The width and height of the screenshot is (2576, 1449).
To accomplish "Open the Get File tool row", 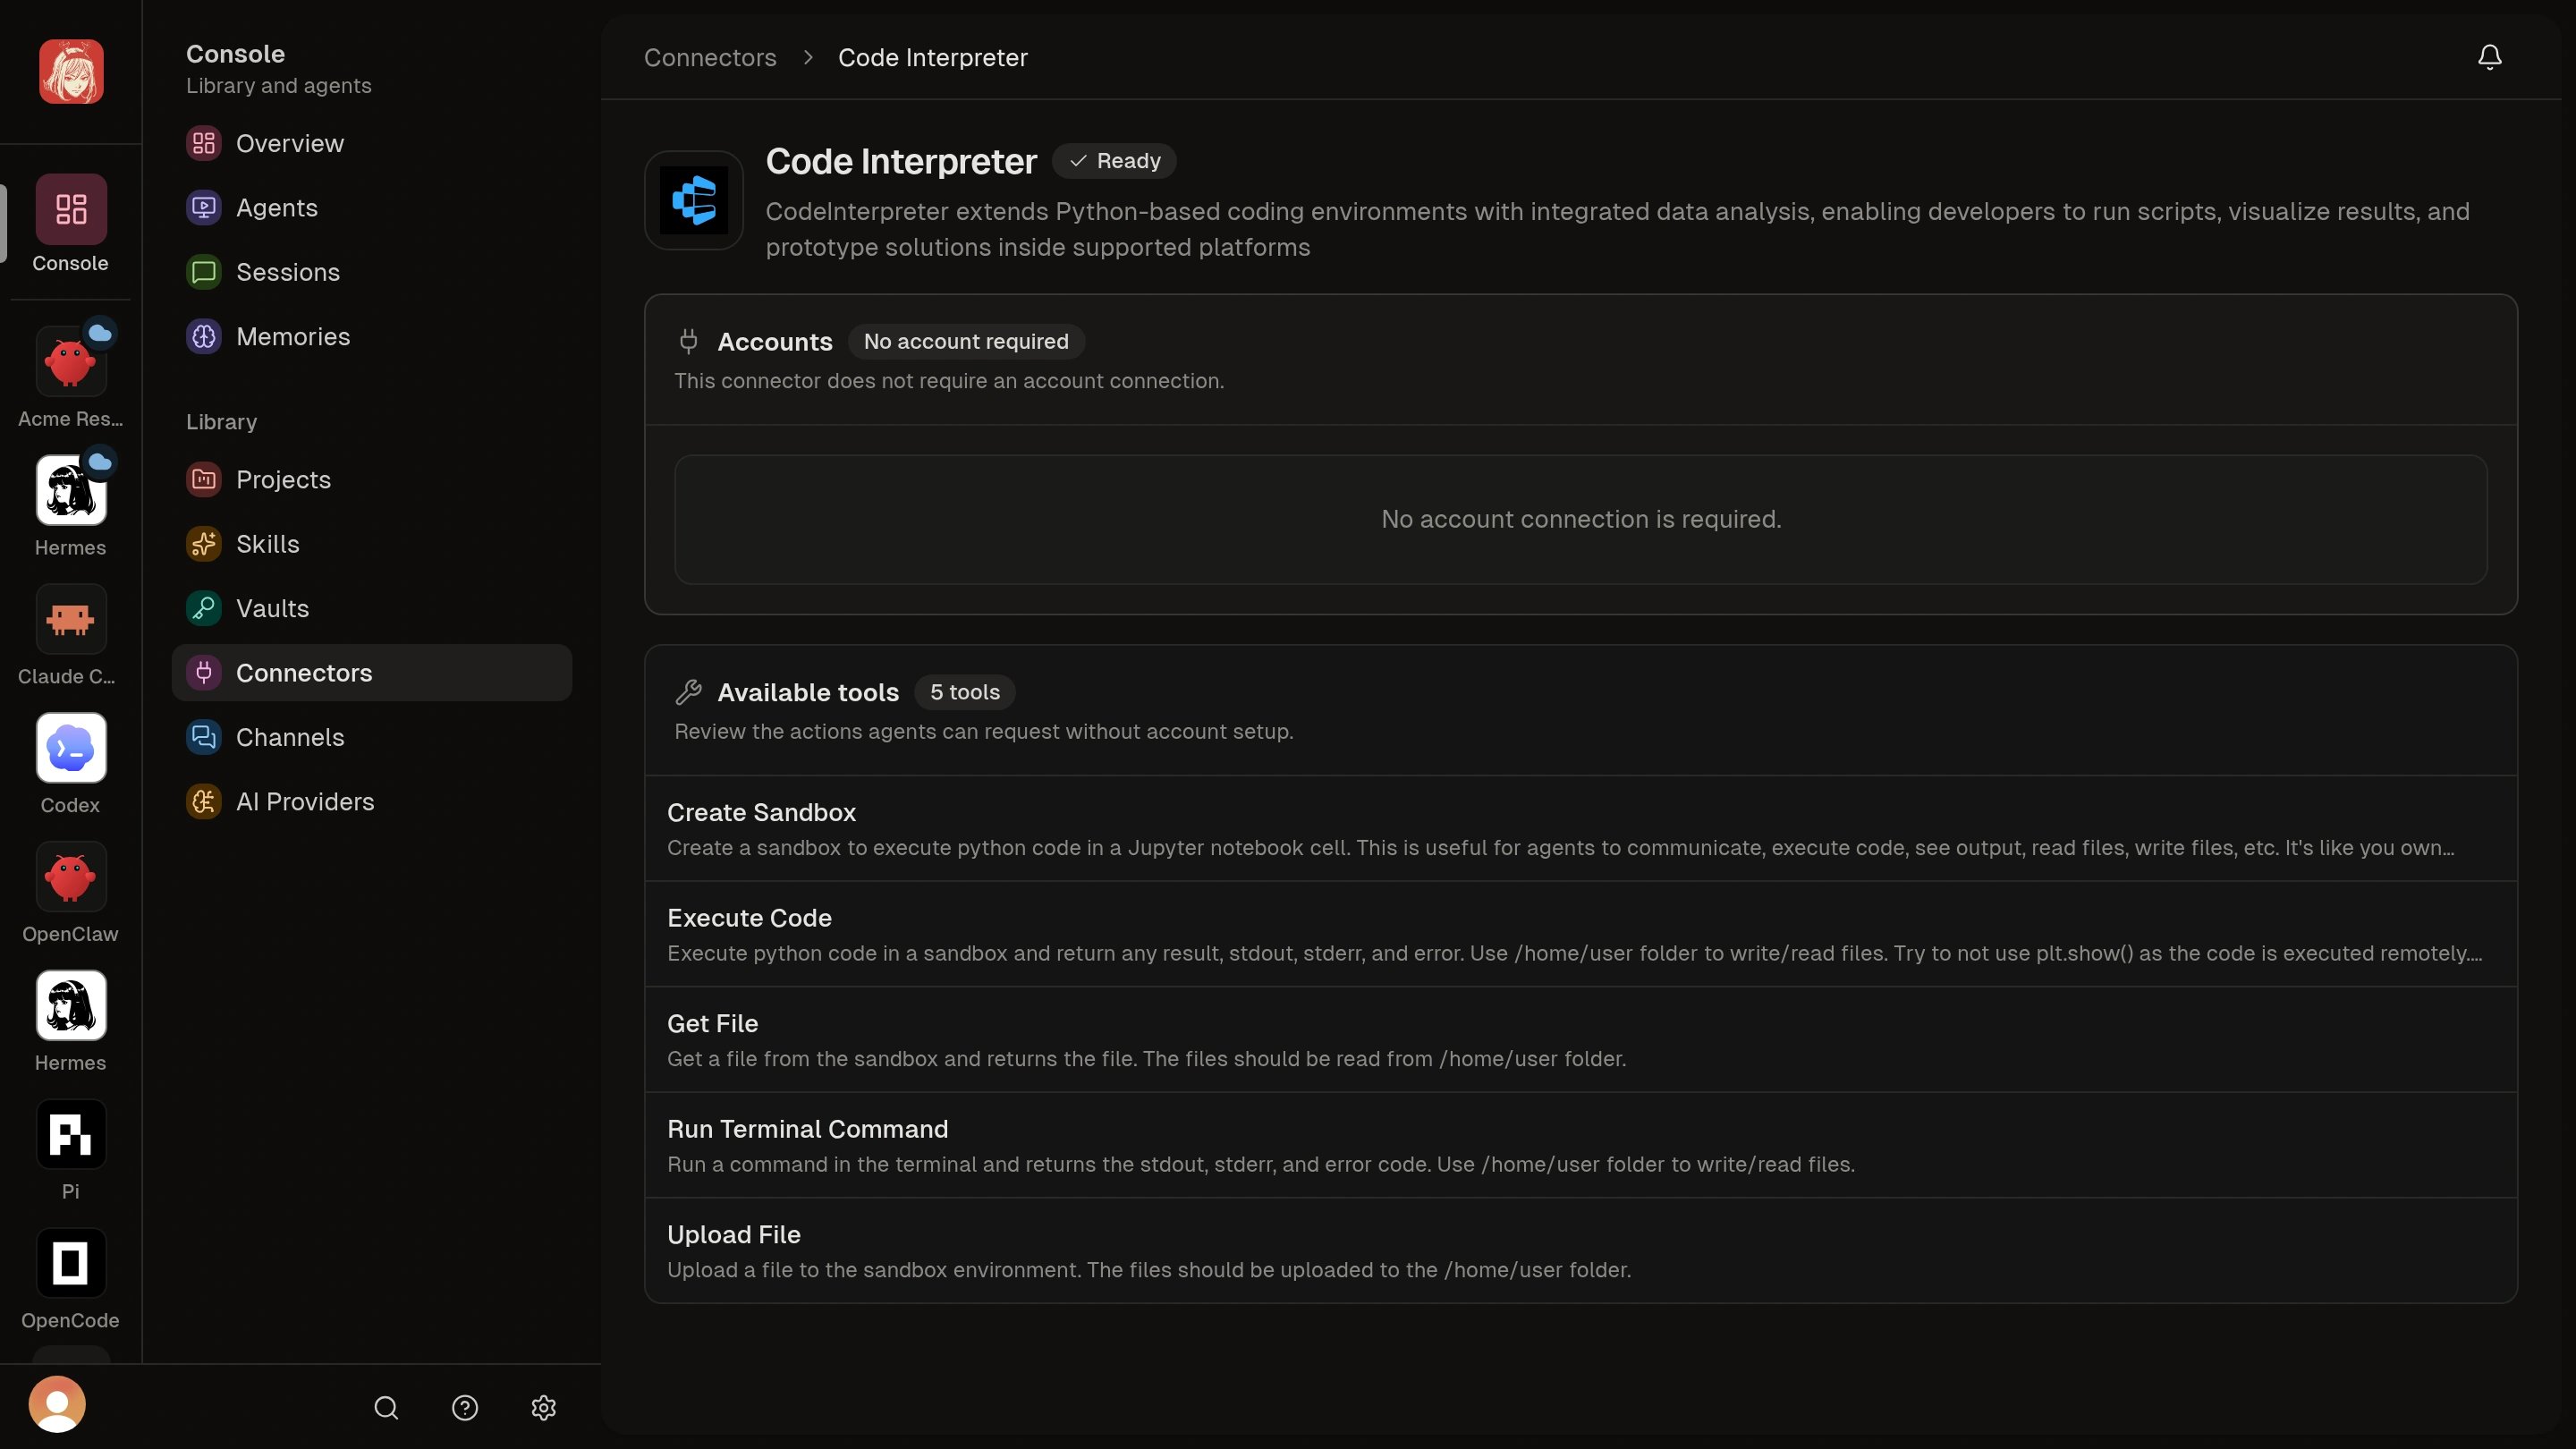I will pos(1581,1040).
